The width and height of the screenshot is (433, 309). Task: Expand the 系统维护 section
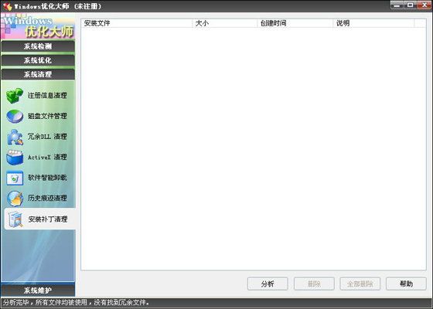pos(38,290)
